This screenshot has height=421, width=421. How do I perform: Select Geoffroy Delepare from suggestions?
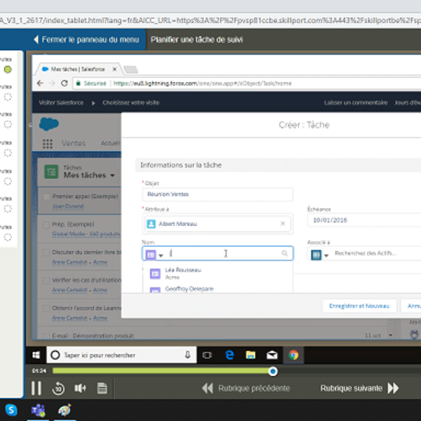click(x=217, y=289)
